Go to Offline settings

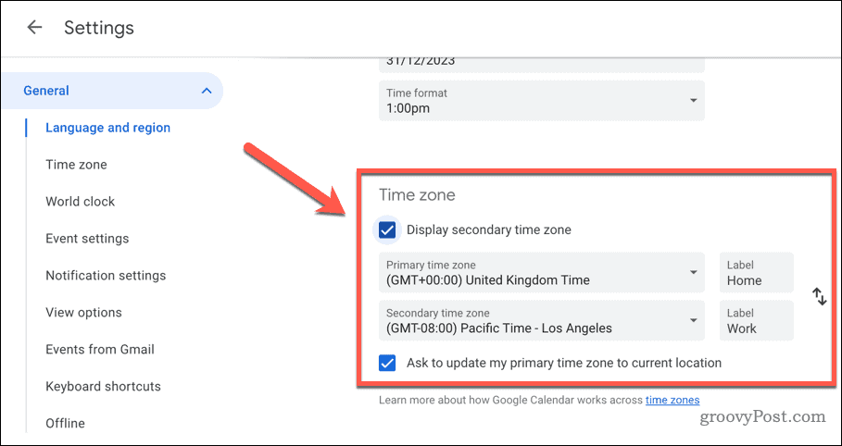click(x=65, y=423)
